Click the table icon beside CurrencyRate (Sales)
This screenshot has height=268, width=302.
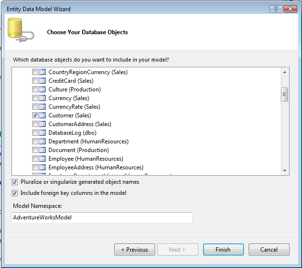pyautogui.click(x=42, y=107)
